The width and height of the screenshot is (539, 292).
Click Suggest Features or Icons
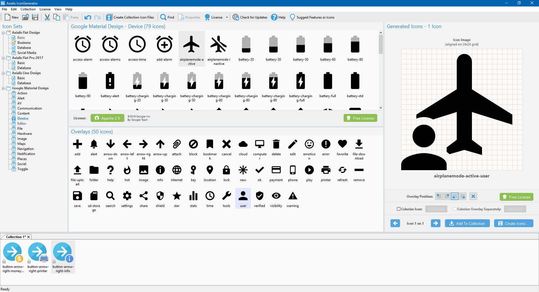pos(312,17)
